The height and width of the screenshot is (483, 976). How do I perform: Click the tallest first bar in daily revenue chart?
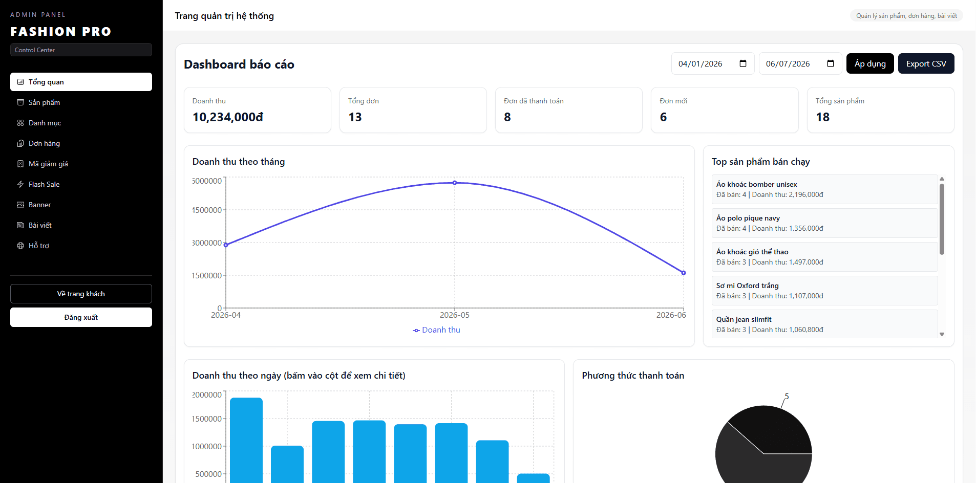(246, 440)
